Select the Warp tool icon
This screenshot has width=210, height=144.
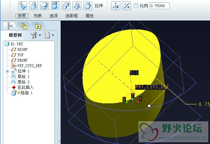tap(34, 6)
